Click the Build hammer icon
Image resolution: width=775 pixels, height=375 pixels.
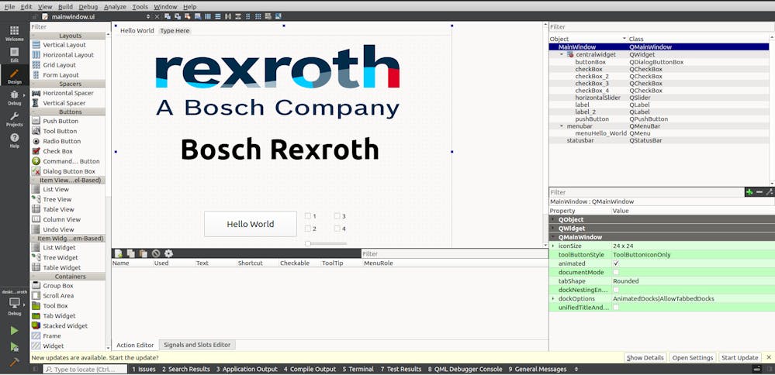pyautogui.click(x=14, y=362)
